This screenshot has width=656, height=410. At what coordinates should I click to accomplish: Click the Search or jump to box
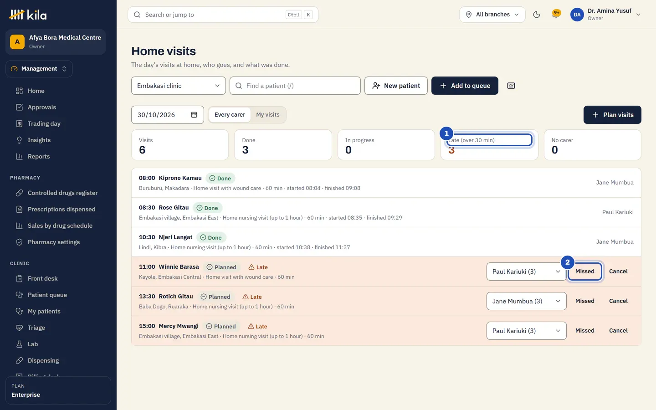tap(223, 15)
